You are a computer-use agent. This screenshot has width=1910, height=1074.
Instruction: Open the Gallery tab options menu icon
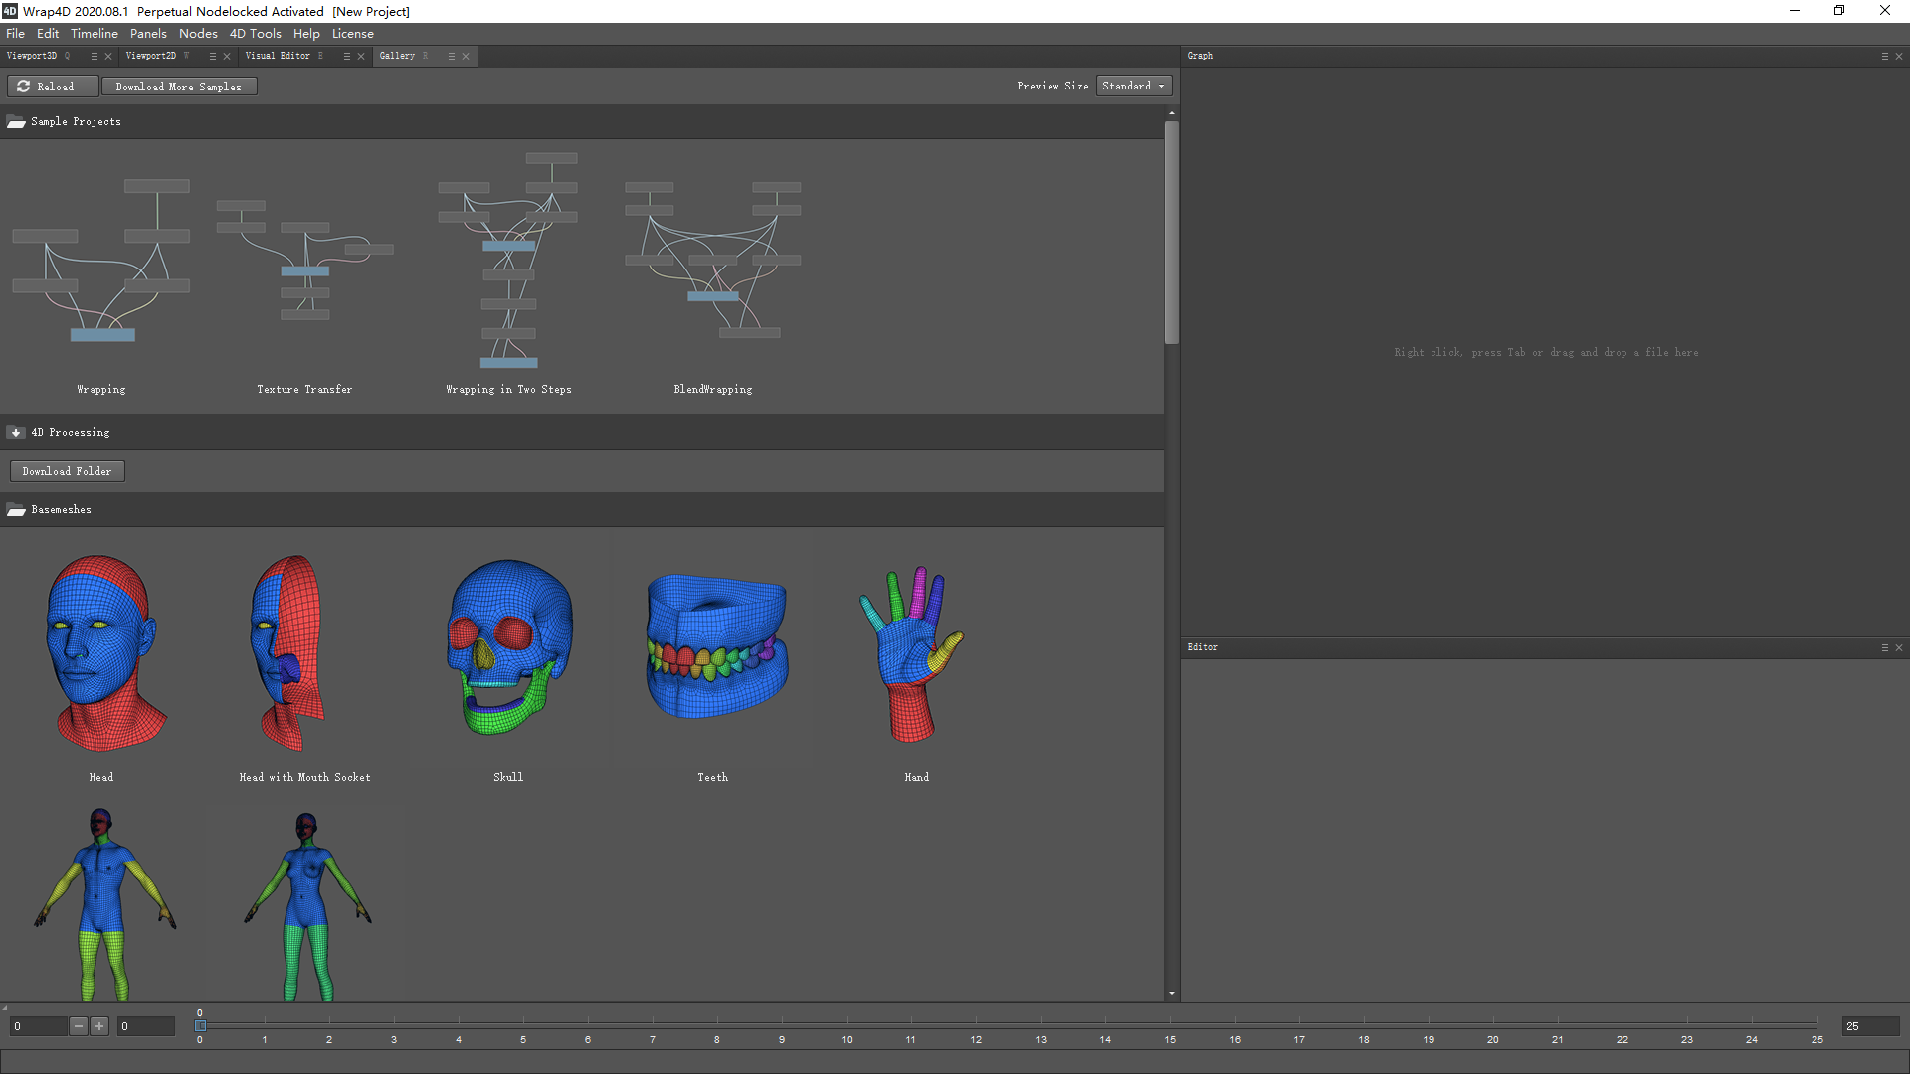point(451,57)
